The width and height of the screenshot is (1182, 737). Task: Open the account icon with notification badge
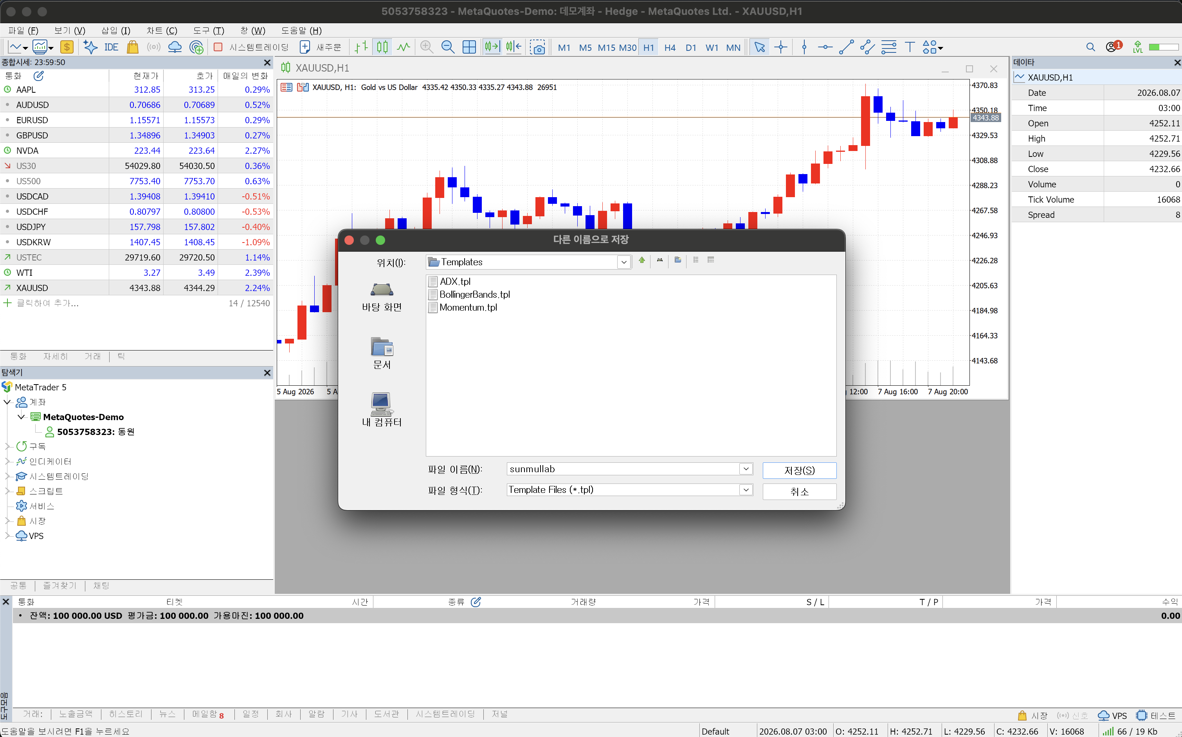pos(1113,47)
